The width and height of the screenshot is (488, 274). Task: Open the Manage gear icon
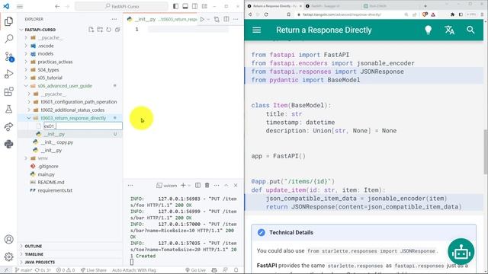pos(8,257)
